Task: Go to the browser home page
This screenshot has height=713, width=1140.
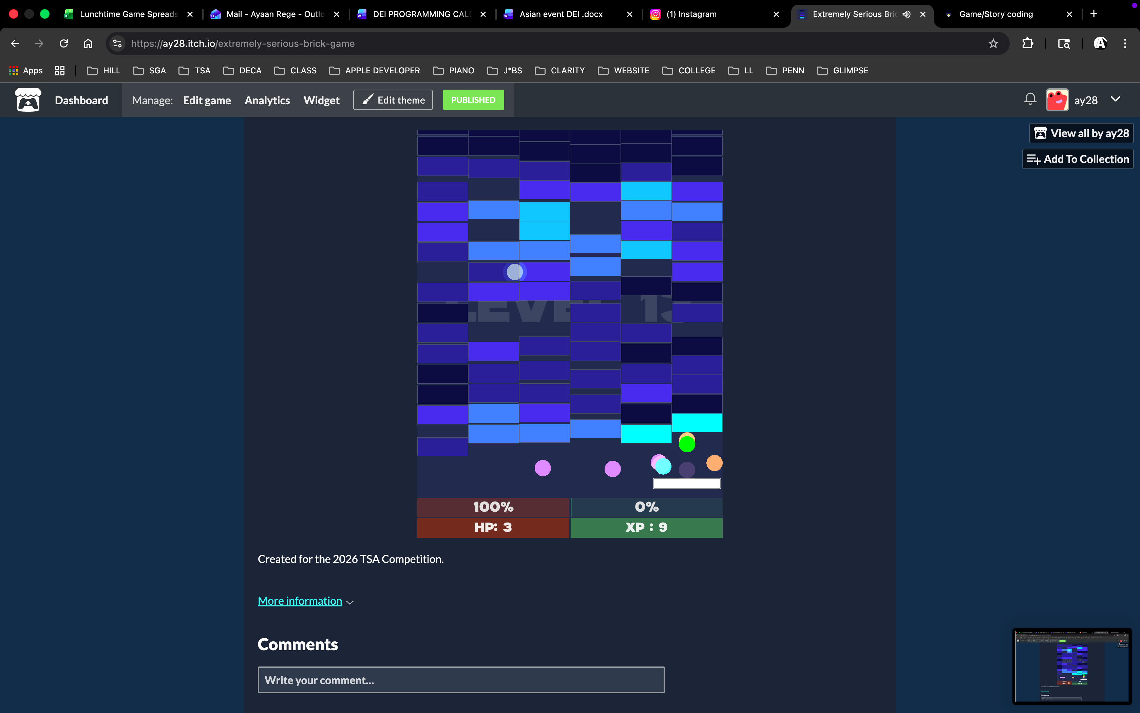Action: point(88,43)
